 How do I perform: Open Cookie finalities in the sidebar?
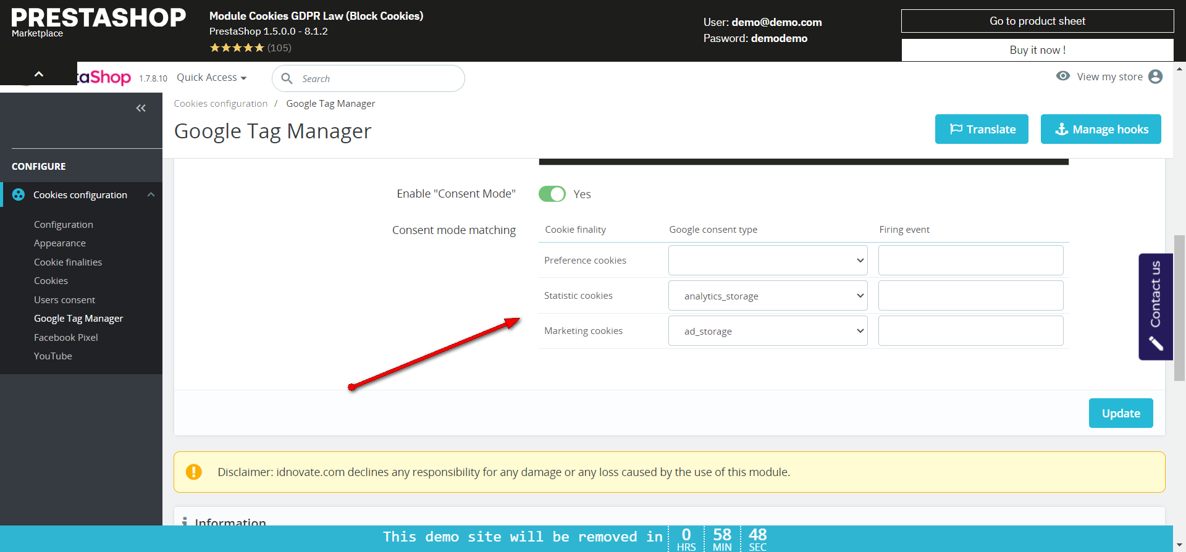[68, 262]
